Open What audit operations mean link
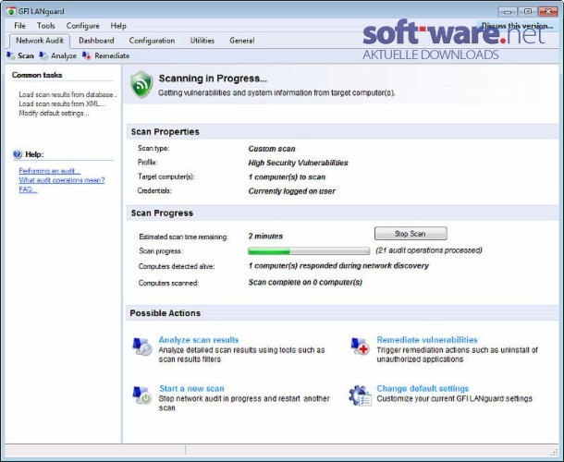Screen dimensions: 564x462 pos(62,180)
